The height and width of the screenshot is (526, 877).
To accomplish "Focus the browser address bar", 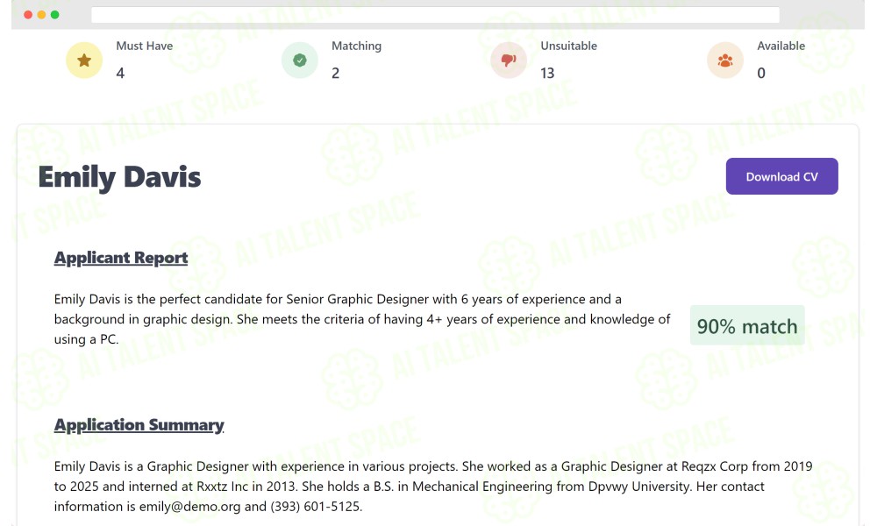I will click(x=435, y=15).
